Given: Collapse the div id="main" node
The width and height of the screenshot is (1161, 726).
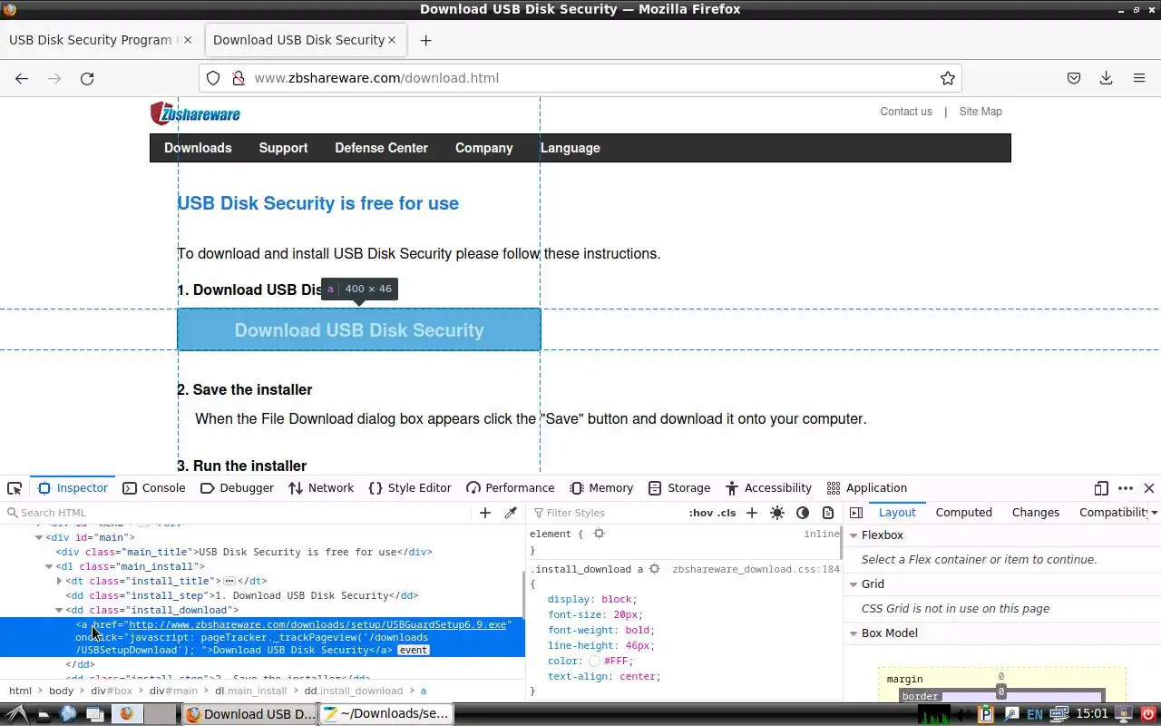Looking at the screenshot, I should (x=39, y=537).
